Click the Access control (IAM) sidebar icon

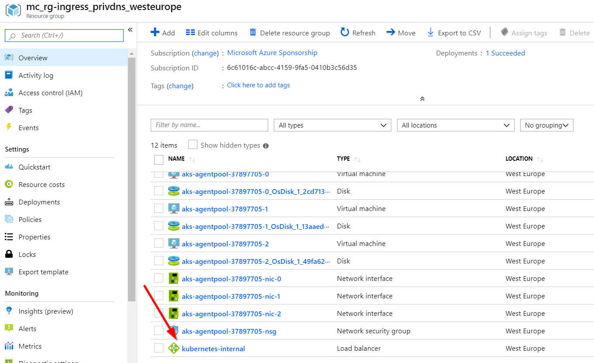(x=9, y=93)
